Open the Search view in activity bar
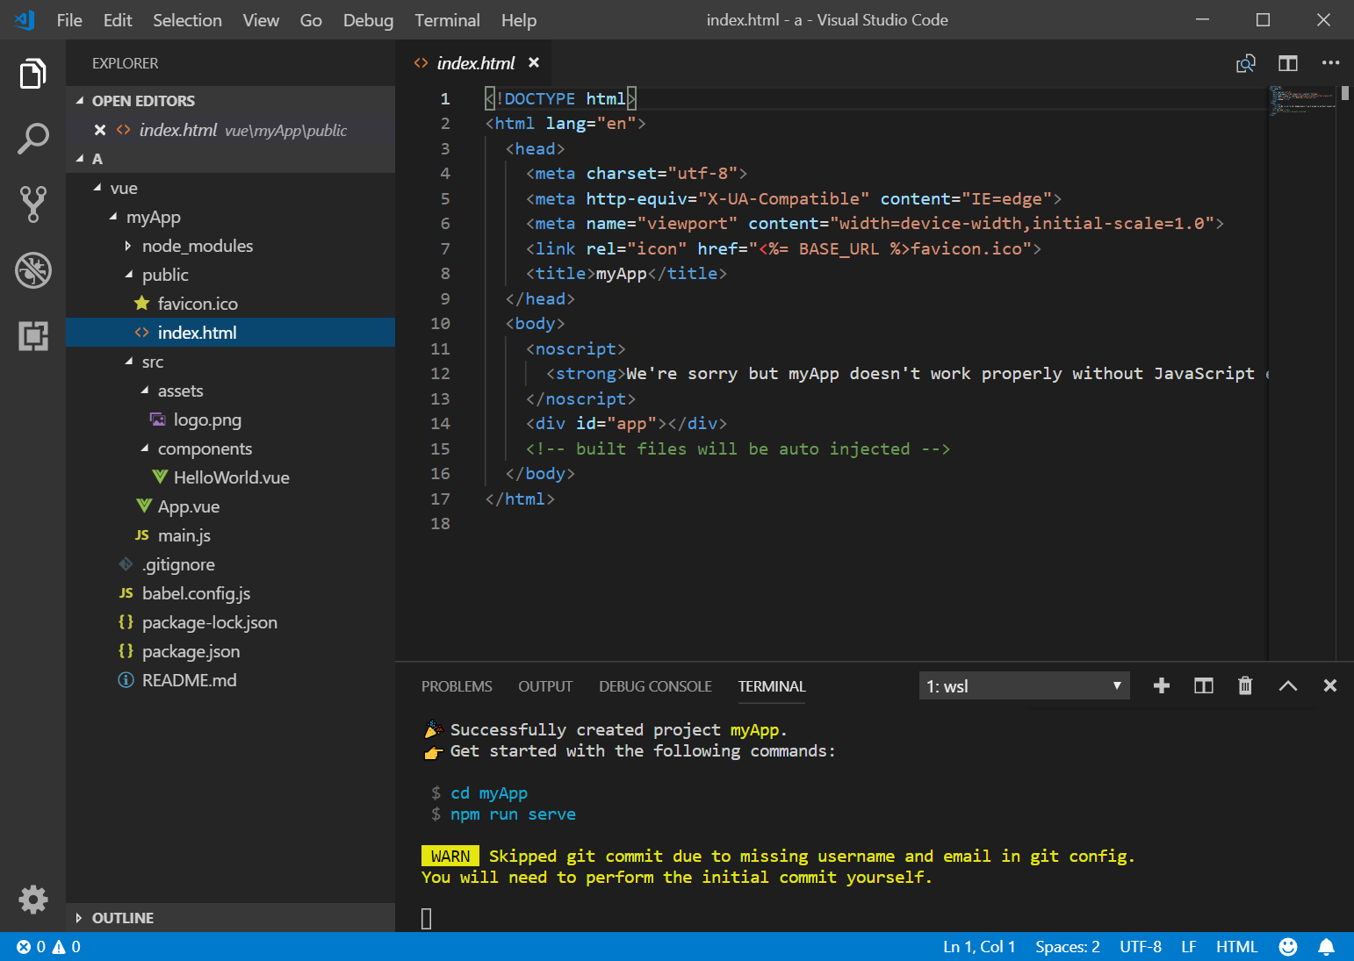The width and height of the screenshot is (1354, 961). pos(32,139)
